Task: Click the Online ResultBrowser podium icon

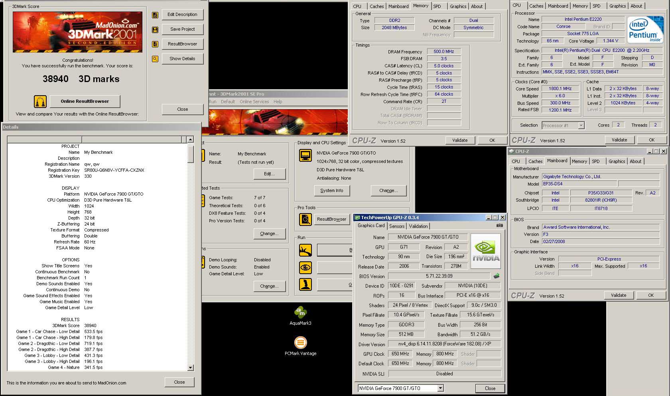Action: 40,102
